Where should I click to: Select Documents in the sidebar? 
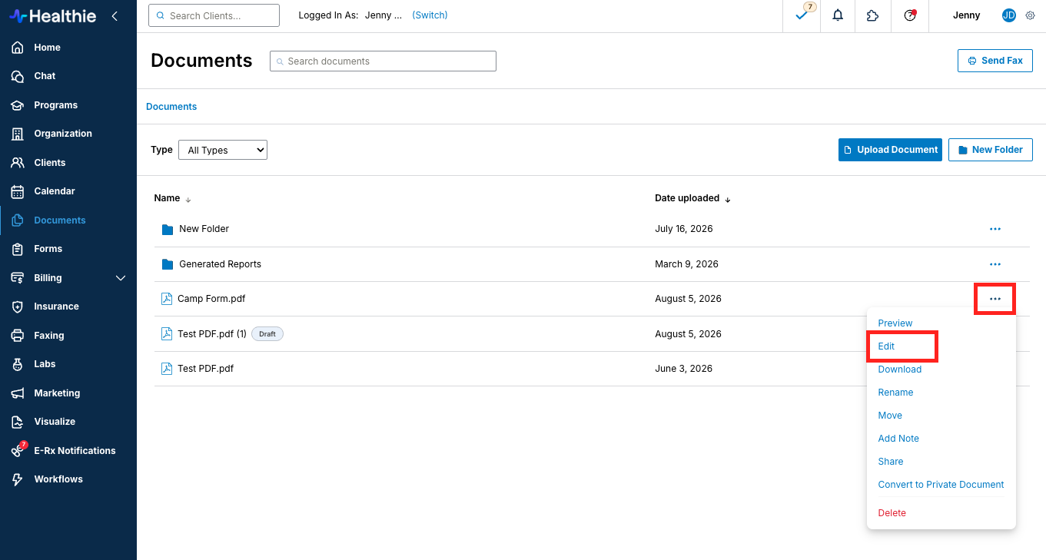(59, 220)
